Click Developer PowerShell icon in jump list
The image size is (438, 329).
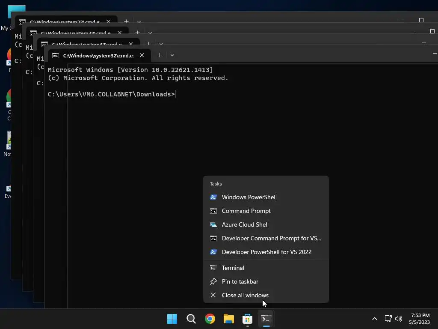[x=213, y=252]
